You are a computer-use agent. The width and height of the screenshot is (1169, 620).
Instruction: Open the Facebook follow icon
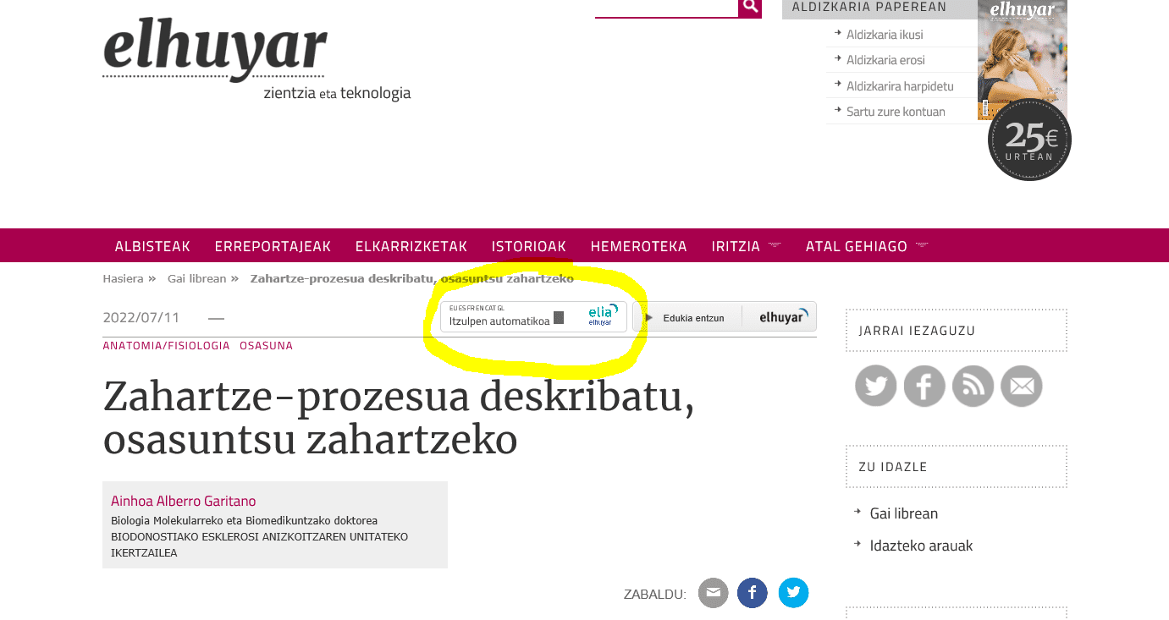pos(924,387)
